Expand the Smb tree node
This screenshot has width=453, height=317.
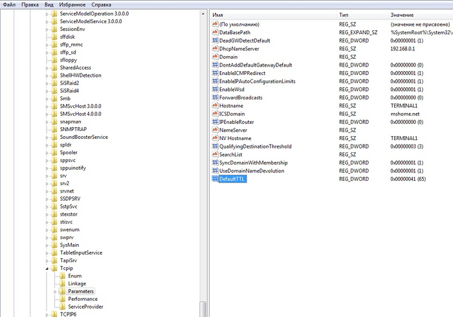click(47, 99)
